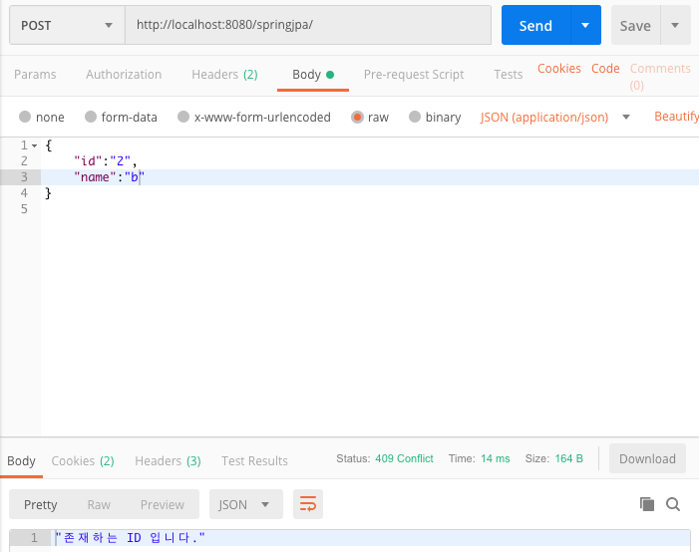Open the JSON (application/json) content type dropdown
The height and width of the screenshot is (552, 699).
(x=554, y=118)
